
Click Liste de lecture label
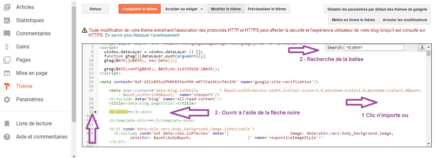point(34,123)
